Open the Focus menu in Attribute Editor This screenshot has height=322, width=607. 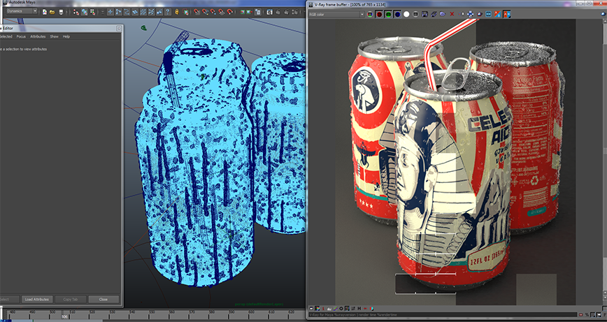point(21,36)
